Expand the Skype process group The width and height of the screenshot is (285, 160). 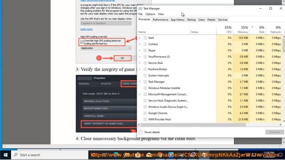(140, 50)
